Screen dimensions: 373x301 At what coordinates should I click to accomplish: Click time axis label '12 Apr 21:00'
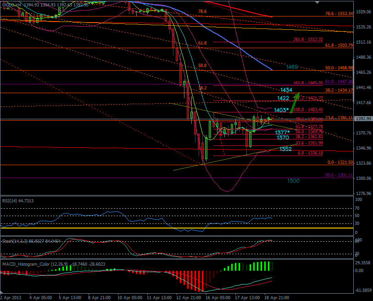(x=189, y=298)
